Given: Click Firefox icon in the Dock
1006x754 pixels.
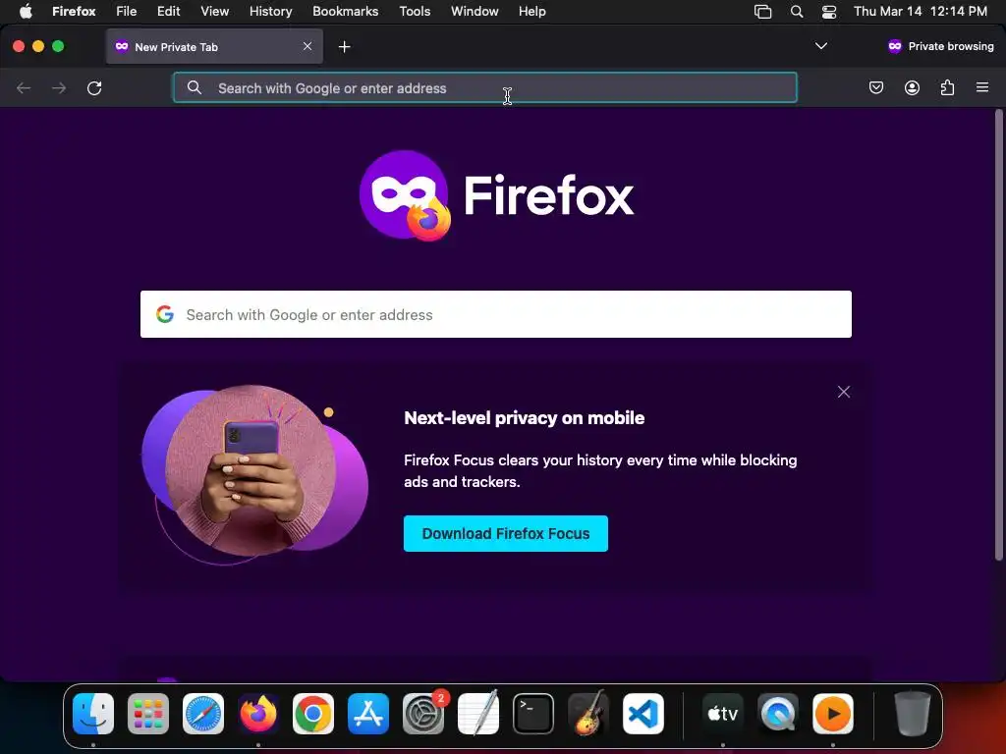Looking at the screenshot, I should (258, 714).
